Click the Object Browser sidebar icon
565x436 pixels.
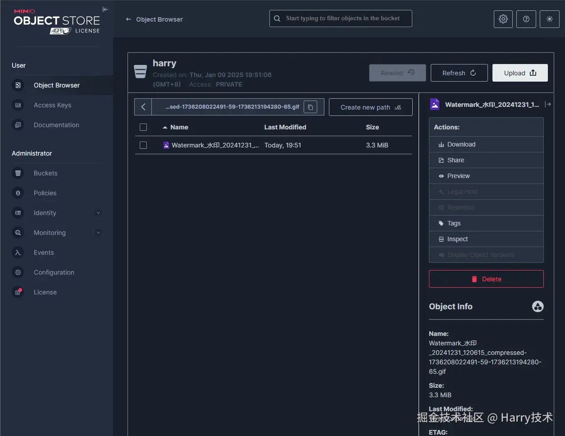(18, 85)
